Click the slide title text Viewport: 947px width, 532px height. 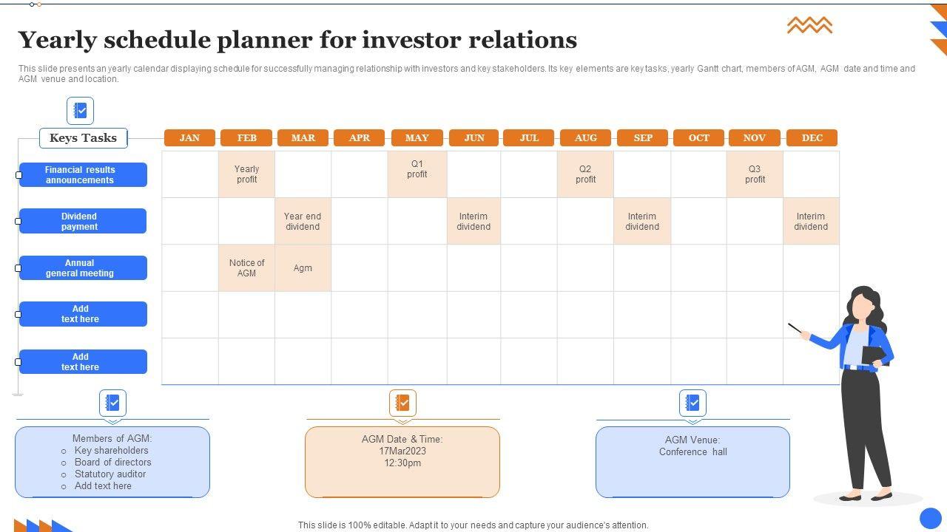click(x=297, y=40)
